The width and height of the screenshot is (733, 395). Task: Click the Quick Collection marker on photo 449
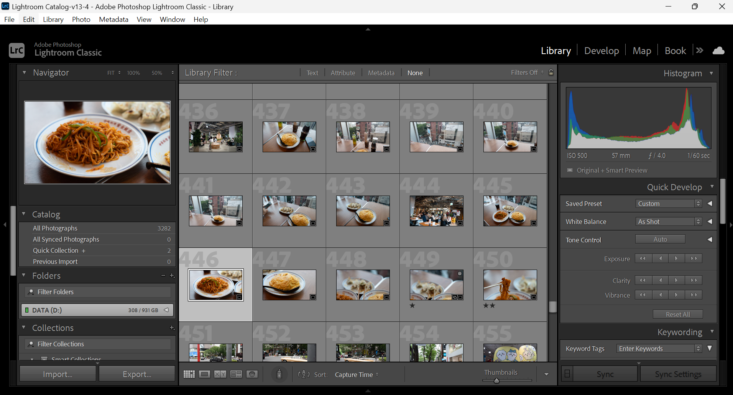point(460,273)
